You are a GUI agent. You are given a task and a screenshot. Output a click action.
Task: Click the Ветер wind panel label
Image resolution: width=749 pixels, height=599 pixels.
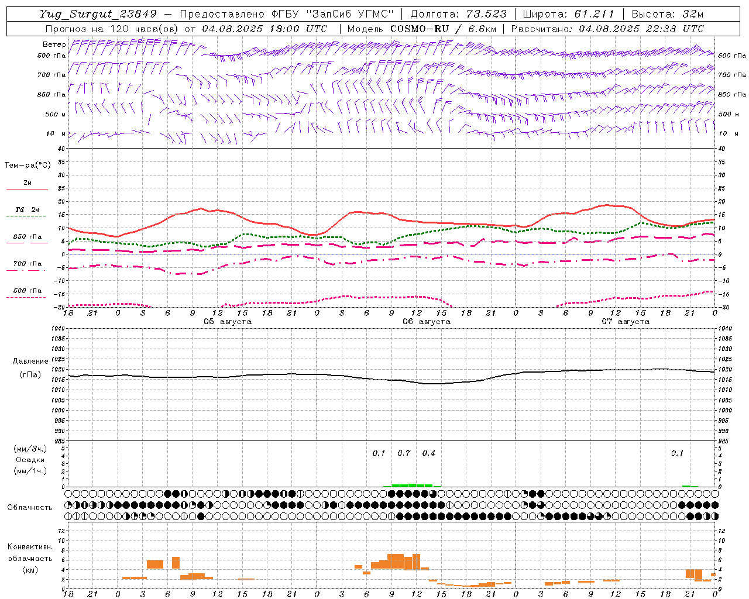pos(54,44)
